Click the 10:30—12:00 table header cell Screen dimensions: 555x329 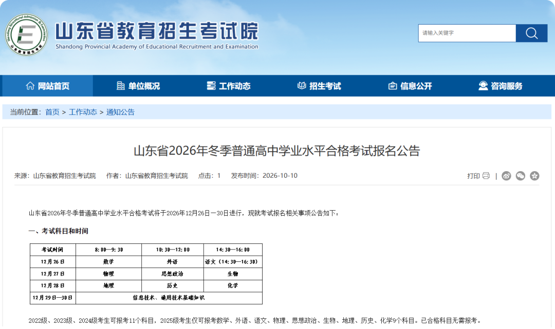173,250
